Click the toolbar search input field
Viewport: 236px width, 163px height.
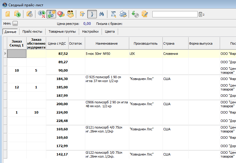tap(175, 14)
